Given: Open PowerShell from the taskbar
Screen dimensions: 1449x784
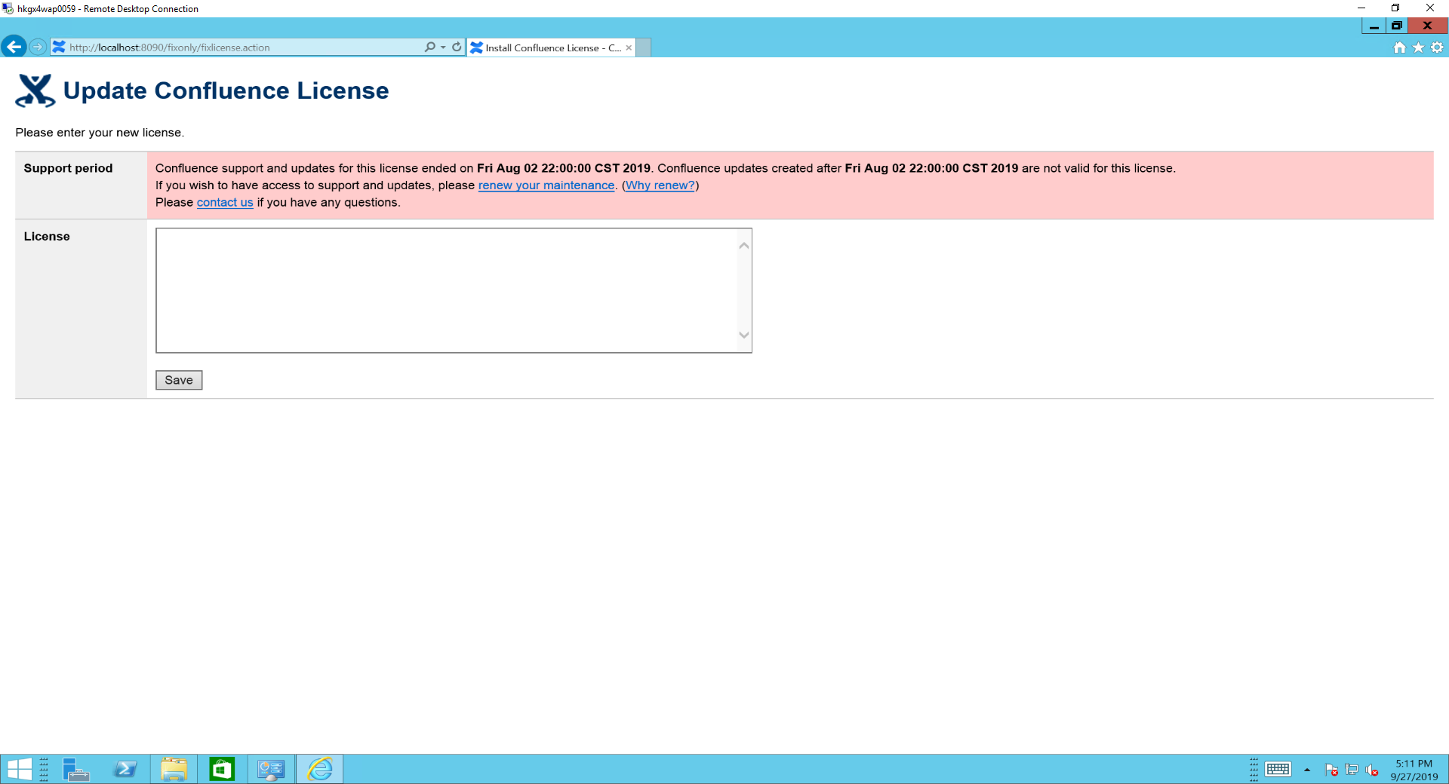Looking at the screenshot, I should pyautogui.click(x=125, y=769).
